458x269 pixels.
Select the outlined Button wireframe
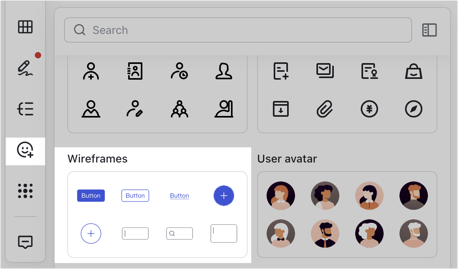135,195
